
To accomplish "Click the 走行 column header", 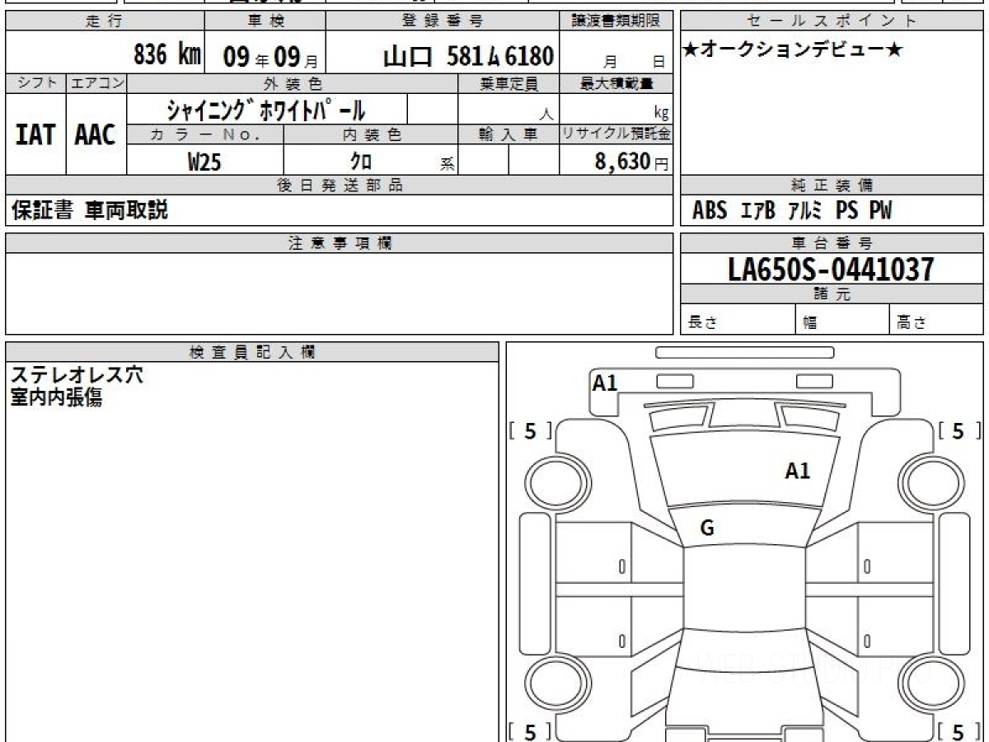I will [x=104, y=21].
